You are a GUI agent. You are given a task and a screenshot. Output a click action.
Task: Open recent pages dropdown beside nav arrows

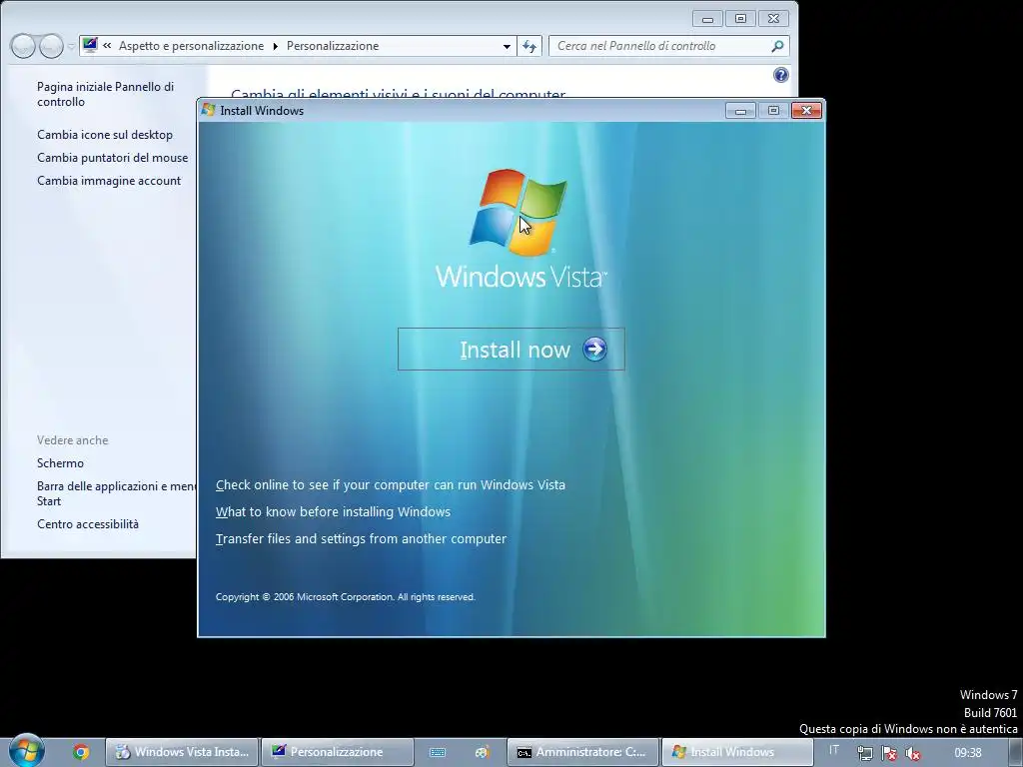71,46
